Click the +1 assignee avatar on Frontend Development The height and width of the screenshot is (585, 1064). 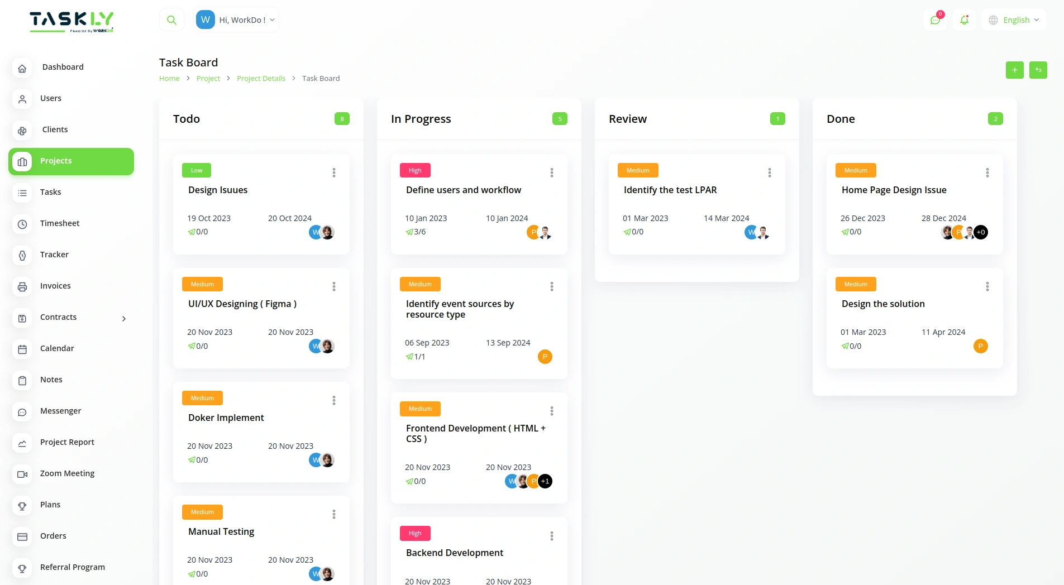pyautogui.click(x=545, y=481)
